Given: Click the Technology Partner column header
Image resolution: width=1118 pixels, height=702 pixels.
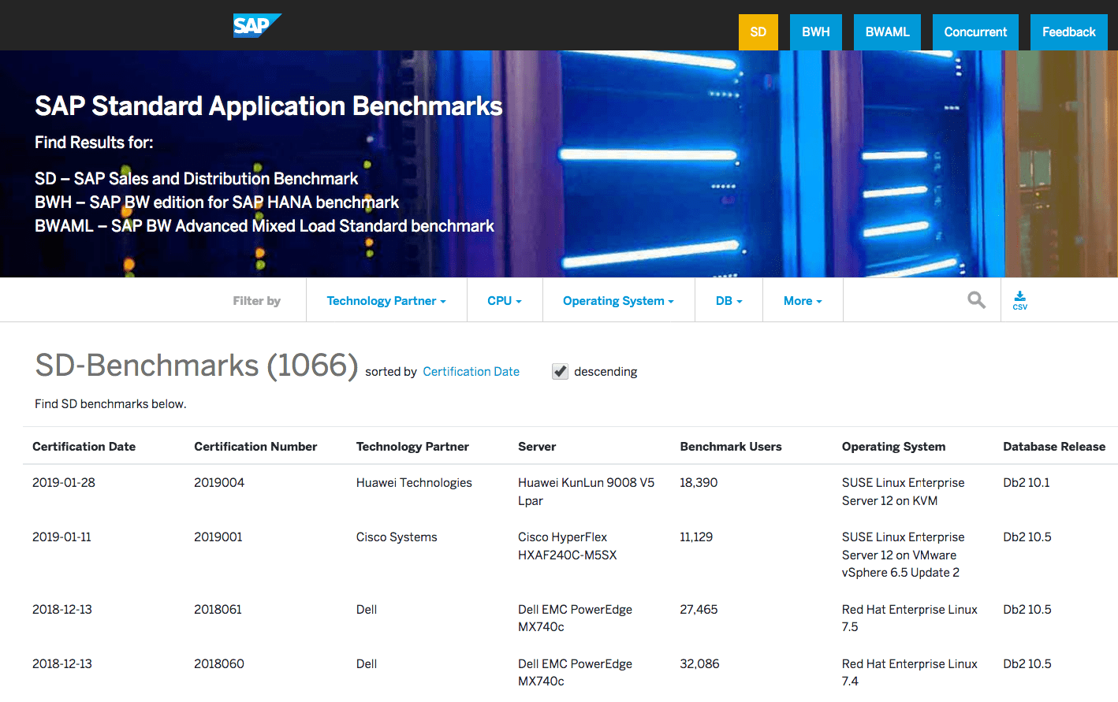Looking at the screenshot, I should 412,447.
